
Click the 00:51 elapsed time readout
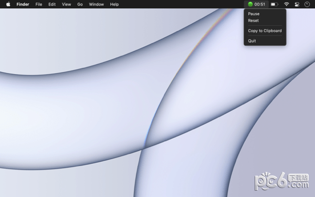pyautogui.click(x=259, y=4)
